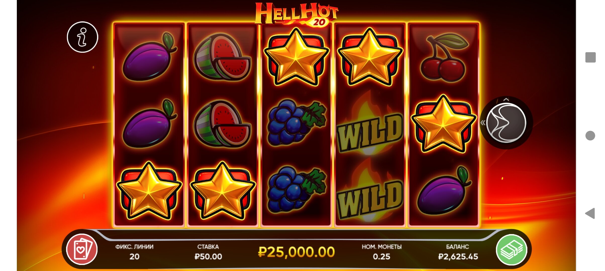Tap the Android home circle button

590,135
